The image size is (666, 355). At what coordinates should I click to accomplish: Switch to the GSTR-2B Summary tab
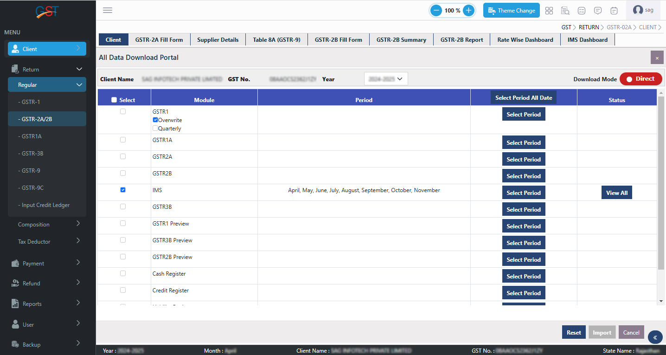pos(401,40)
